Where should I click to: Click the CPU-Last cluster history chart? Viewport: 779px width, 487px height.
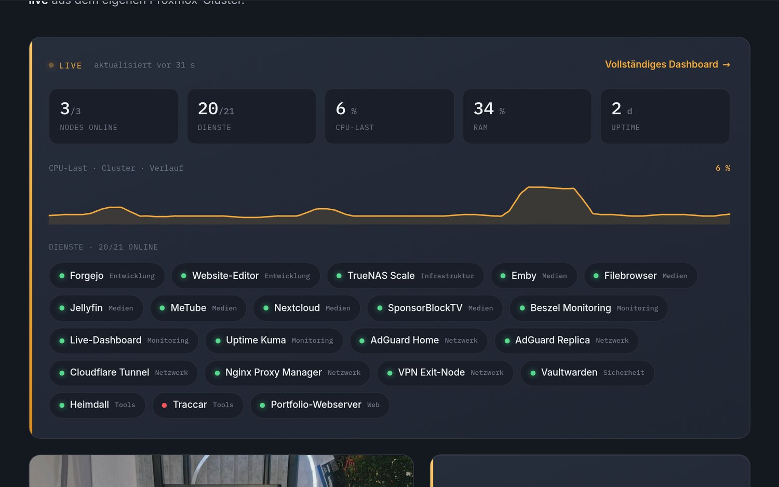tap(389, 204)
